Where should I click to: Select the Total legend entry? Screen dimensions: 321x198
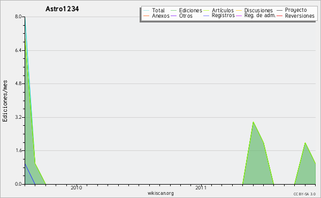click(158, 10)
